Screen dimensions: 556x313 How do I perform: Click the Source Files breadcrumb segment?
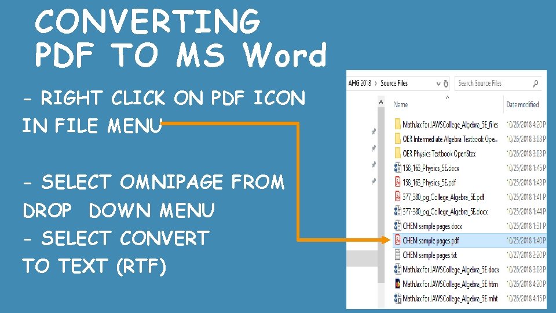394,83
